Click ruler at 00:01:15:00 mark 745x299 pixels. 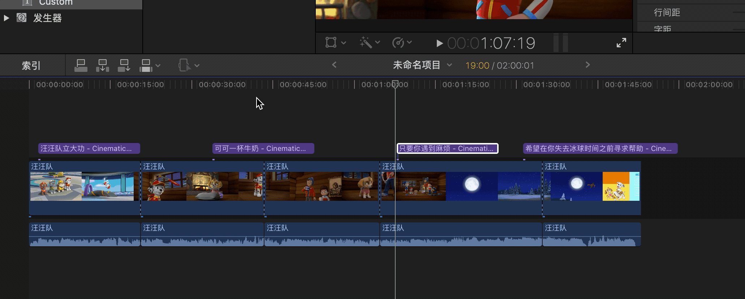466,84
